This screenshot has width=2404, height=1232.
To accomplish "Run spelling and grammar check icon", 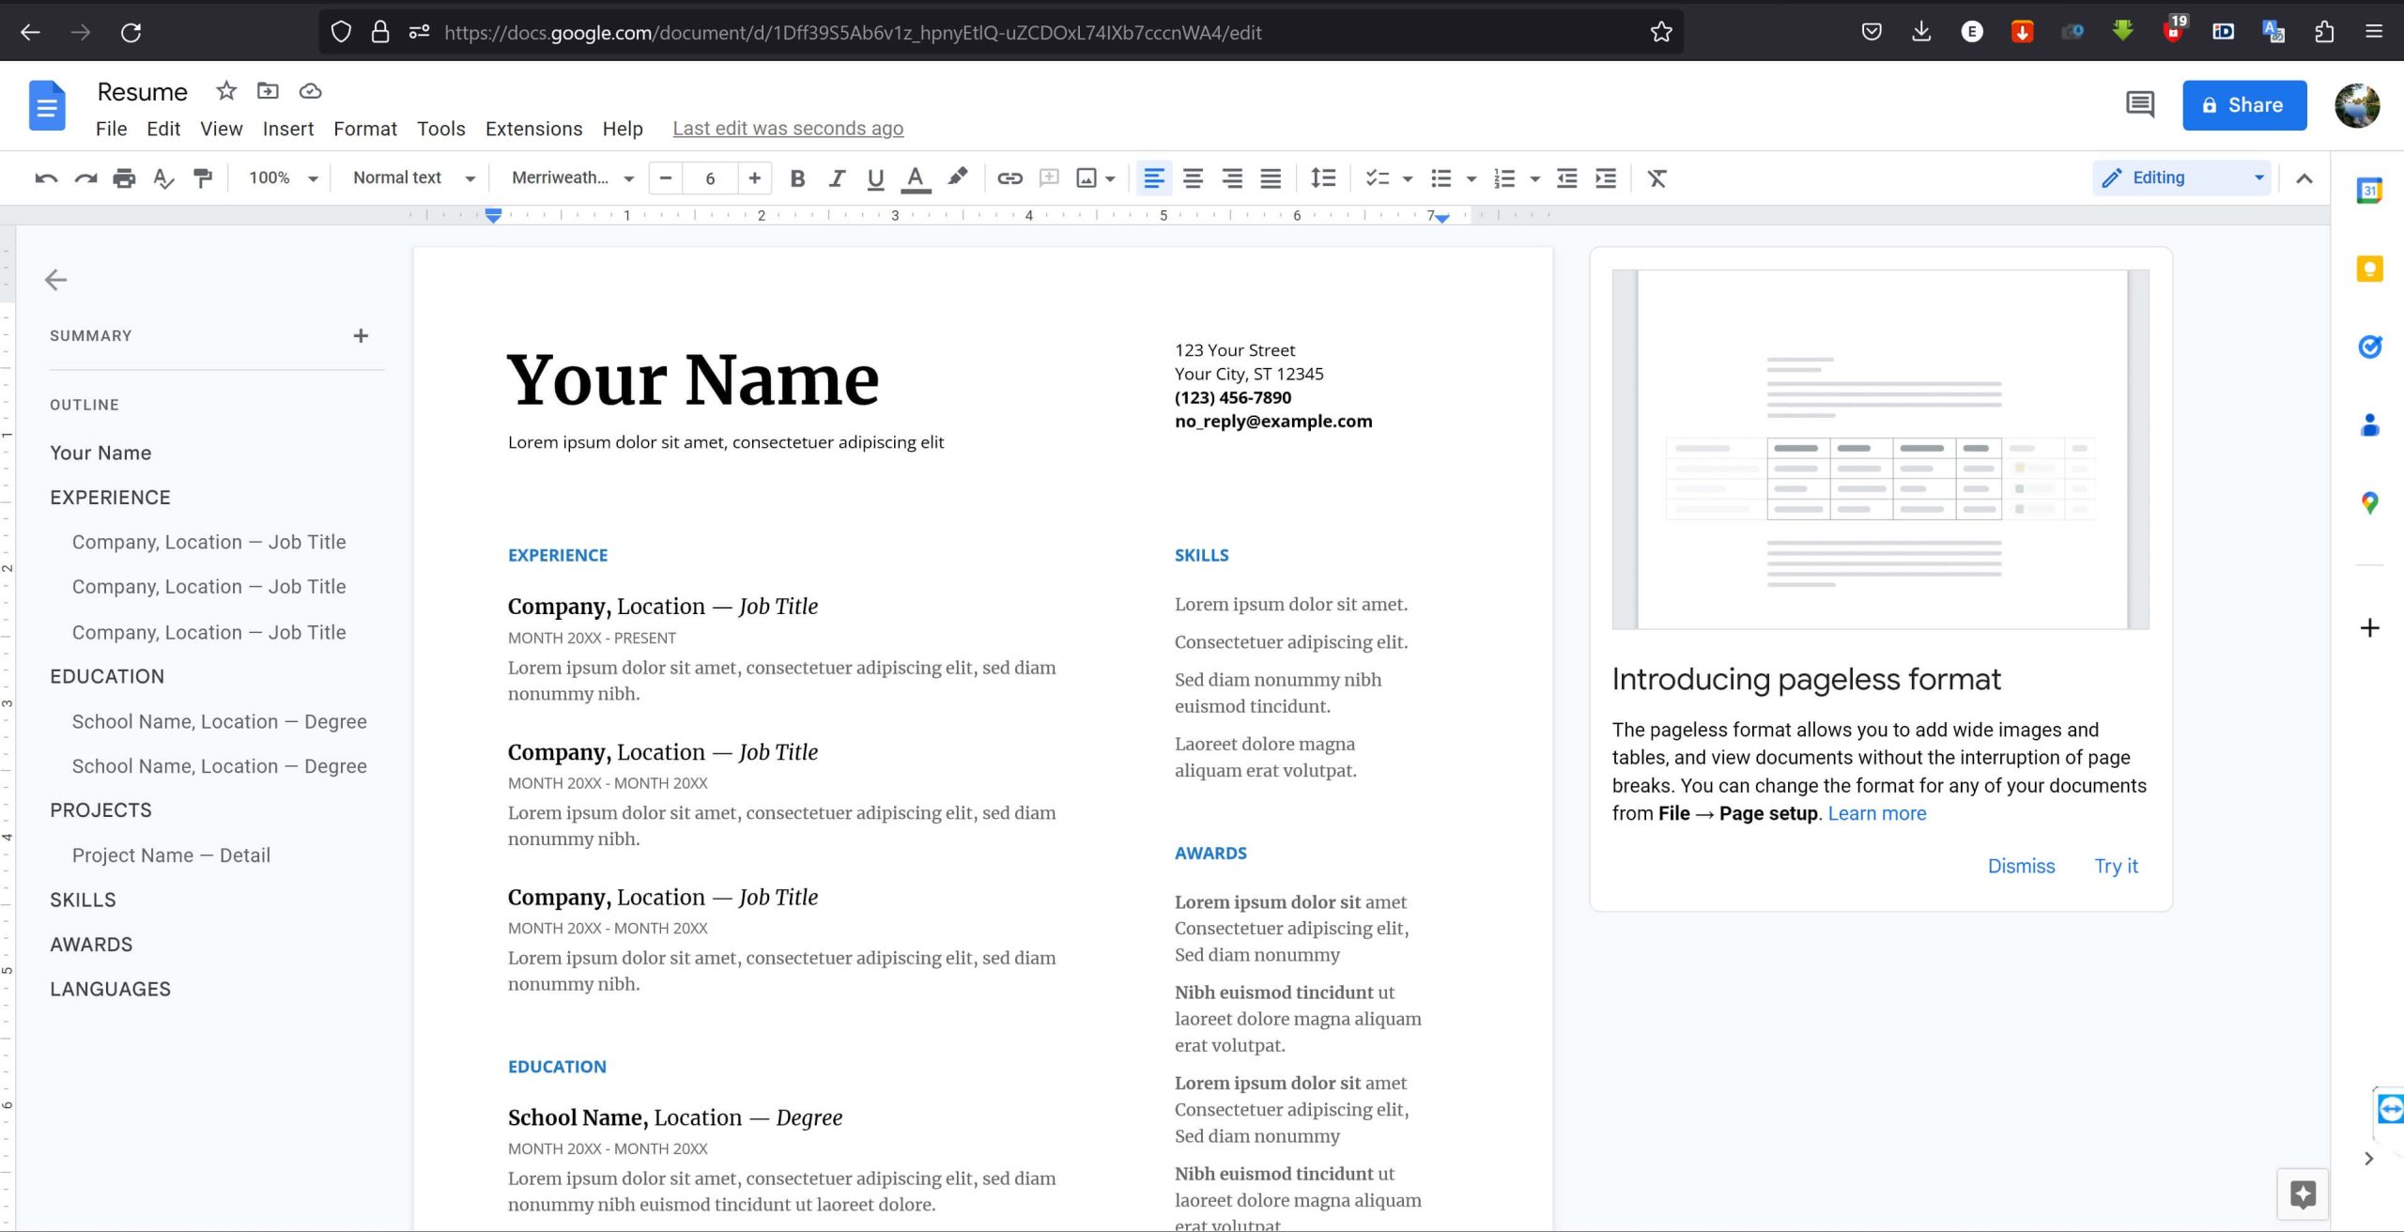I will pos(163,178).
